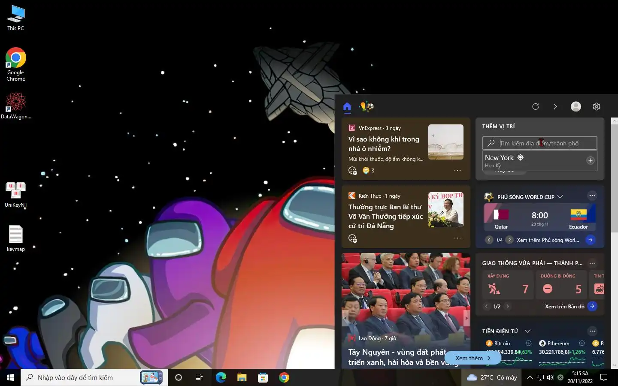The height and width of the screenshot is (386, 618).
Task: Open Xây dựng construction count tile
Action: point(508,284)
